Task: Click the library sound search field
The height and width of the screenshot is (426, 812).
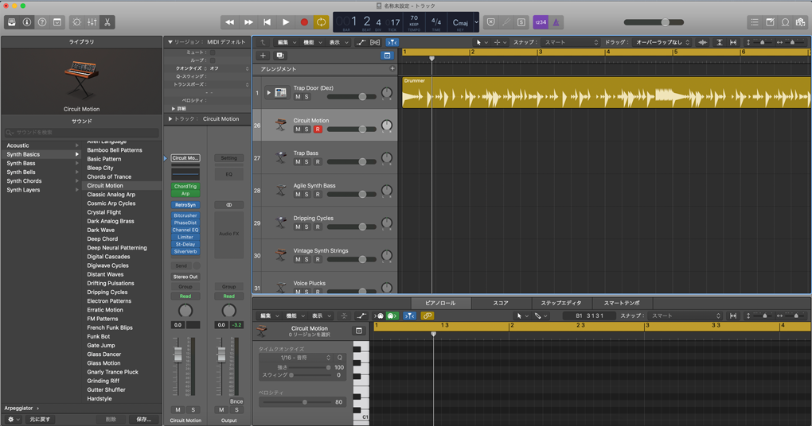Action: click(x=81, y=133)
